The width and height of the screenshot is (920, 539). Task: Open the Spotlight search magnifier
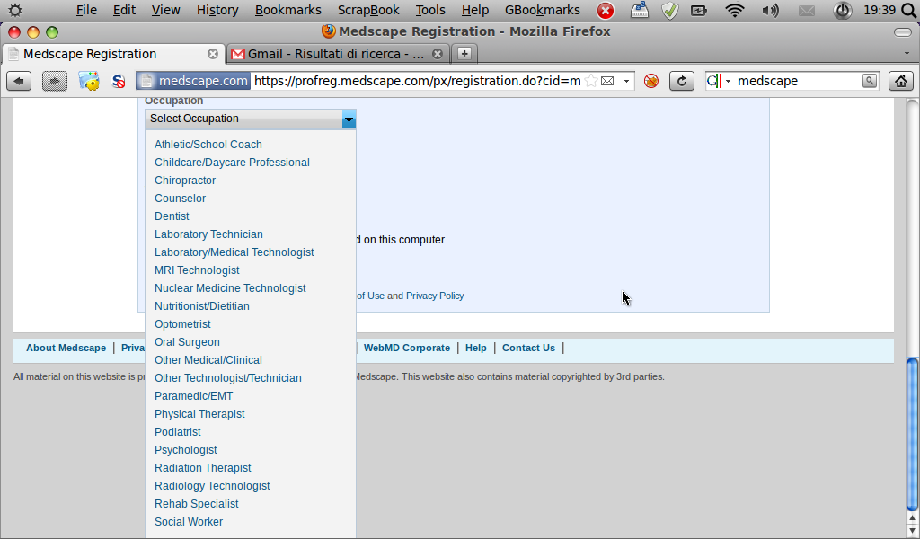click(909, 11)
